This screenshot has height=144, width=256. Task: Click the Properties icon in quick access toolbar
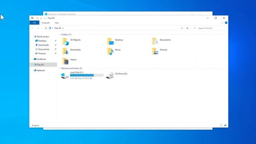tap(37, 18)
